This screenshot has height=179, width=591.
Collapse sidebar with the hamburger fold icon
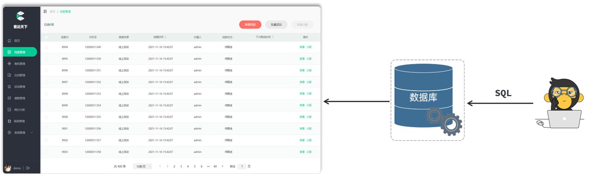tap(45, 11)
